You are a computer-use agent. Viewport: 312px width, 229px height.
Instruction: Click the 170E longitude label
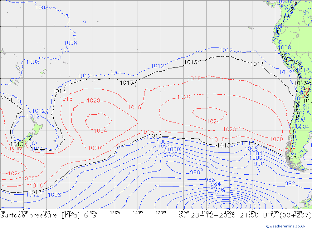point(23,213)
